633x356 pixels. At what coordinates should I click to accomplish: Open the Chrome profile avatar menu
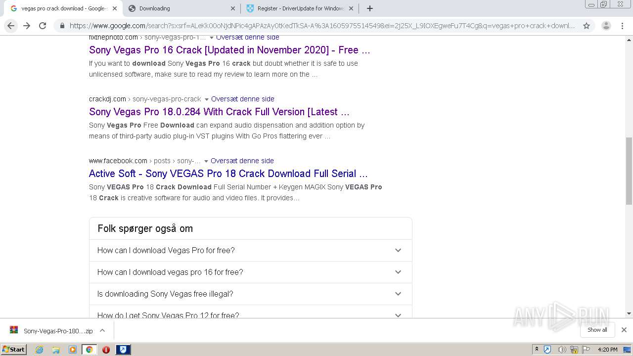(606, 26)
